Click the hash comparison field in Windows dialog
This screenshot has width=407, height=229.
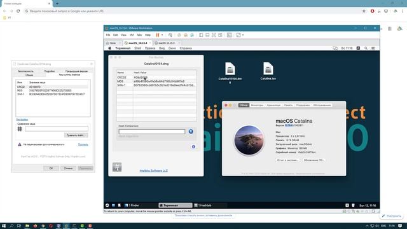57,128
